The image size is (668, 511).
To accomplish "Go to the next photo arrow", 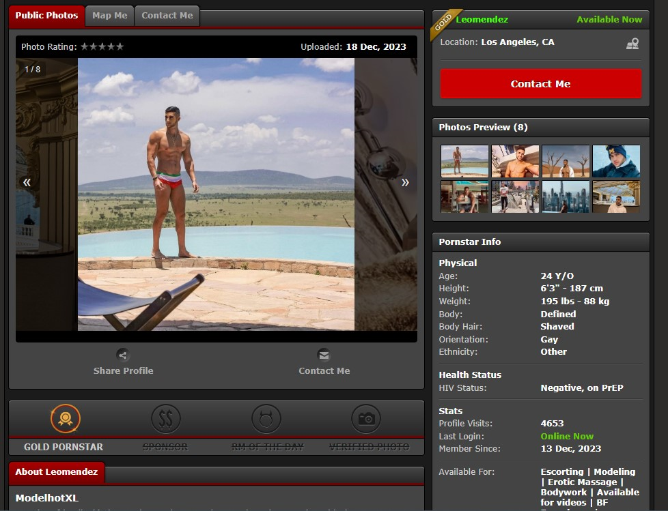I will [405, 183].
